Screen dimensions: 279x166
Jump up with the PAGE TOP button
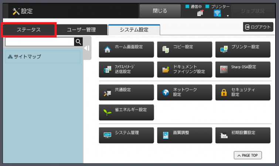click(x=248, y=155)
